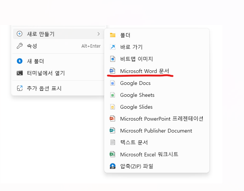Select 추가 옵션 표시 menu entry

click(58, 88)
